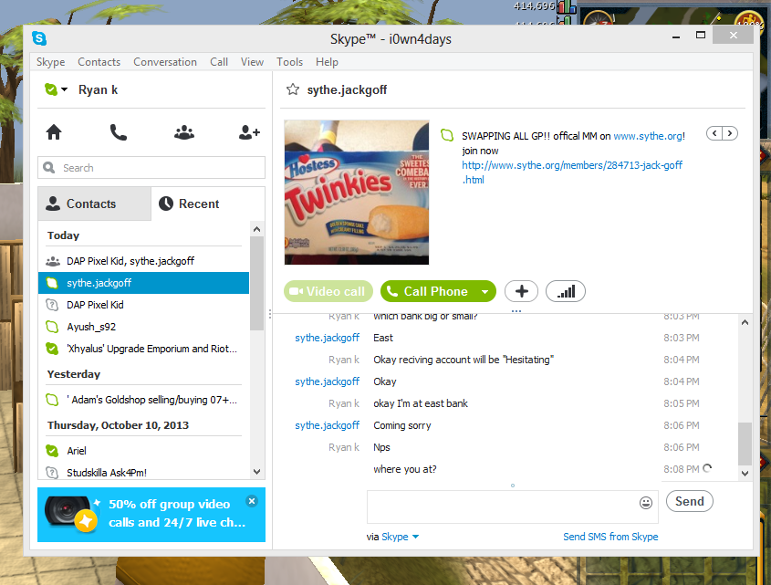Screen dimensions: 771x585
Task: Add a contact with the add-person icon
Action: (x=249, y=131)
